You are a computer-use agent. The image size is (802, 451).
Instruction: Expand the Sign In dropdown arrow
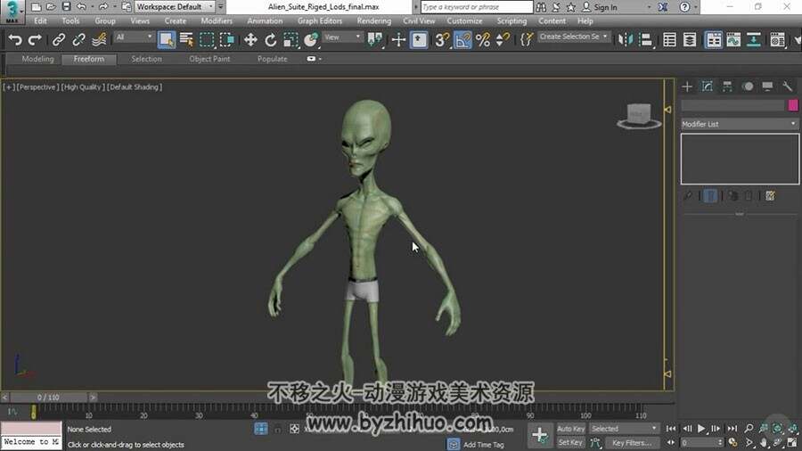tap(649, 7)
